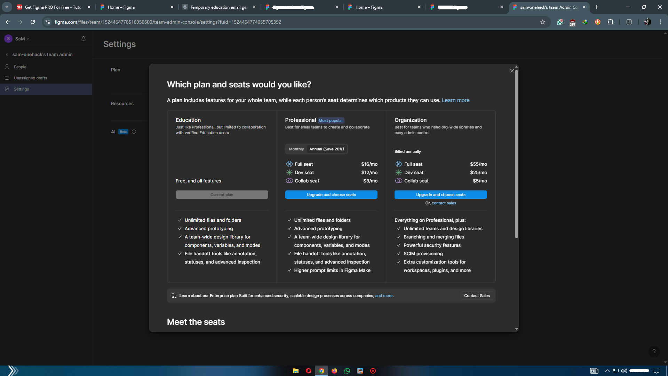The image size is (668, 376).
Task: Open the tab search dropdown arrow
Action: (x=7, y=7)
